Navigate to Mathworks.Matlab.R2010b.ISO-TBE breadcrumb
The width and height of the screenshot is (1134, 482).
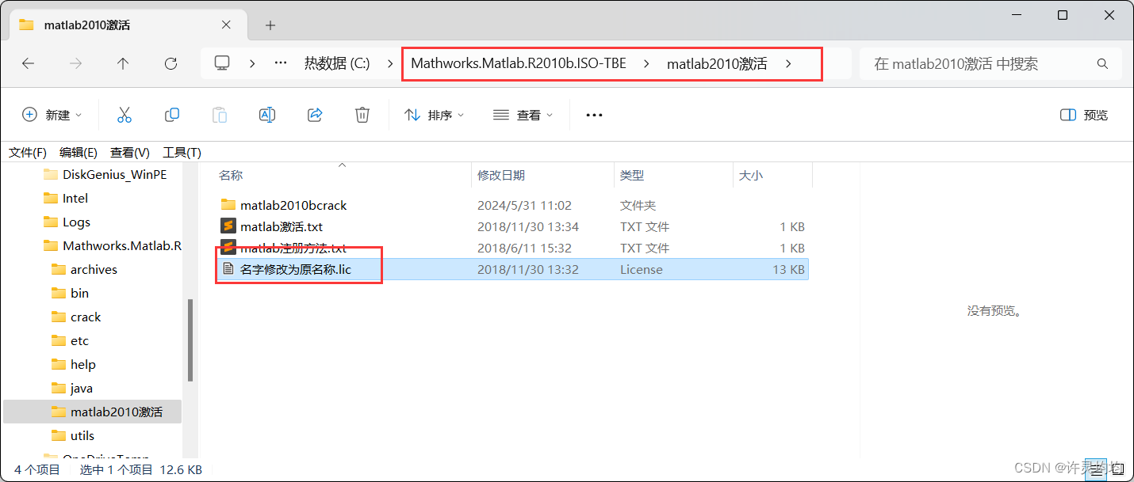coord(519,64)
